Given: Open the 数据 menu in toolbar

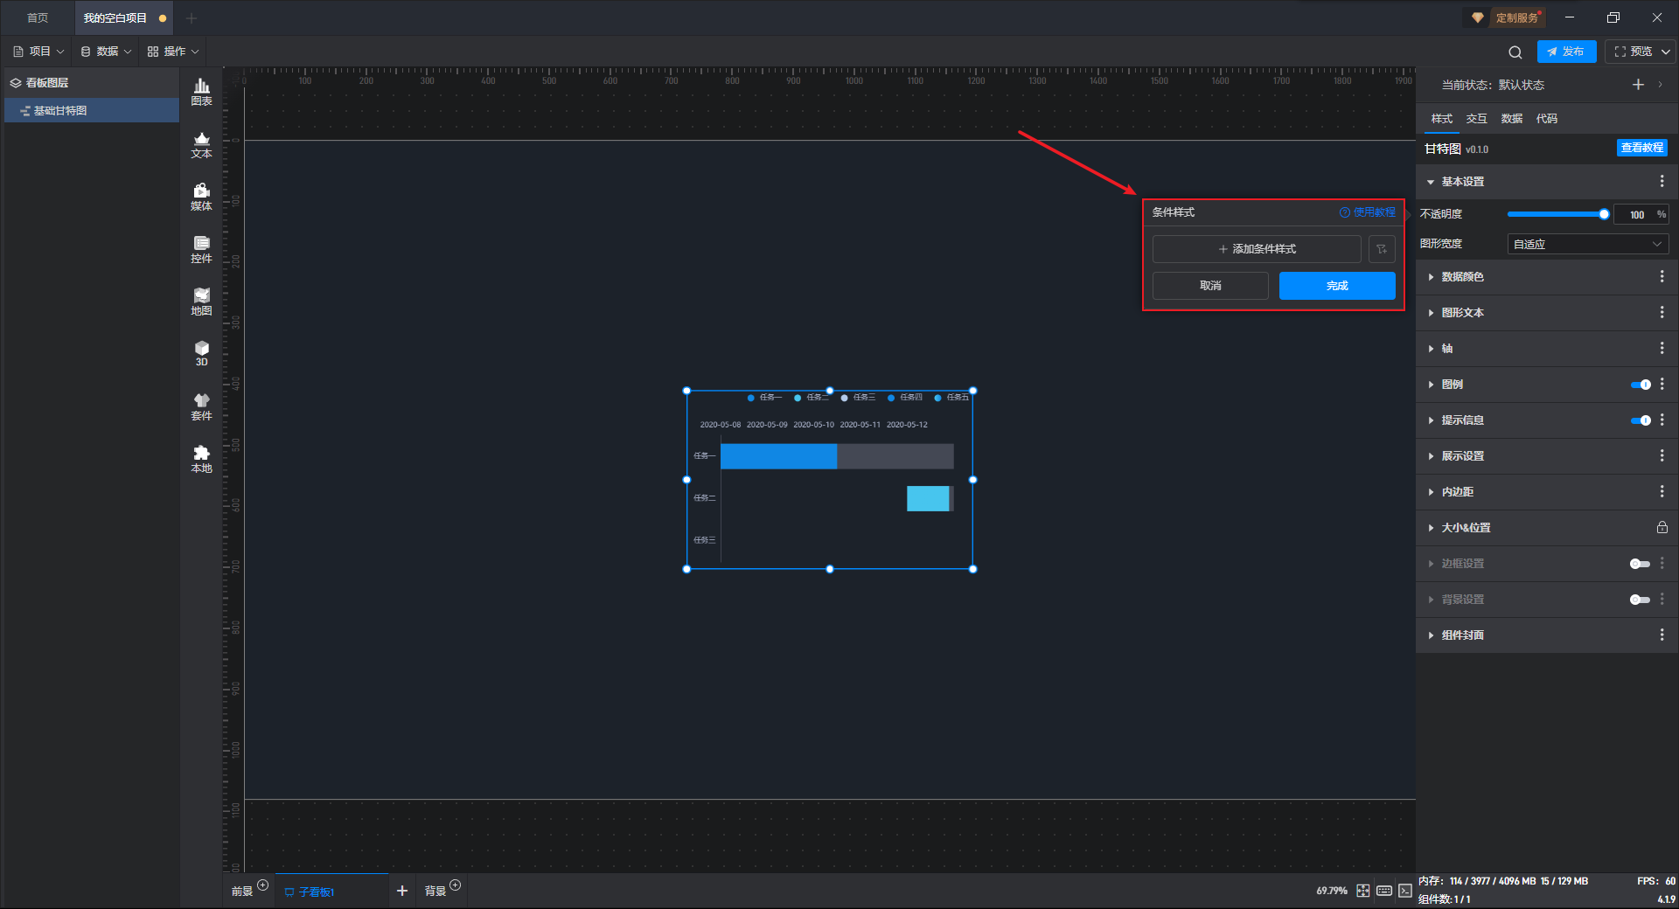Looking at the screenshot, I should [106, 52].
